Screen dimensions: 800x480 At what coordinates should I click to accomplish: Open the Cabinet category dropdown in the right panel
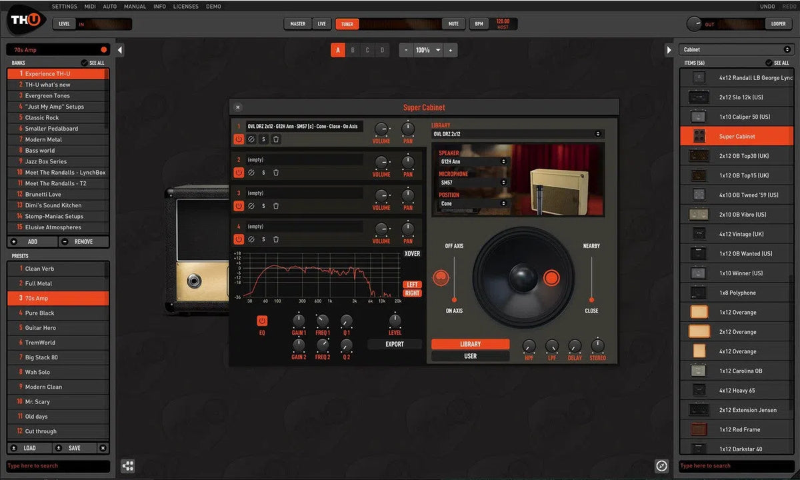click(735, 49)
